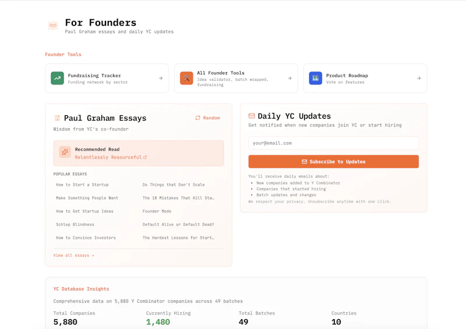Open the Fundraising Tracker title
Screen dimensions: 466x329
click(x=94, y=76)
